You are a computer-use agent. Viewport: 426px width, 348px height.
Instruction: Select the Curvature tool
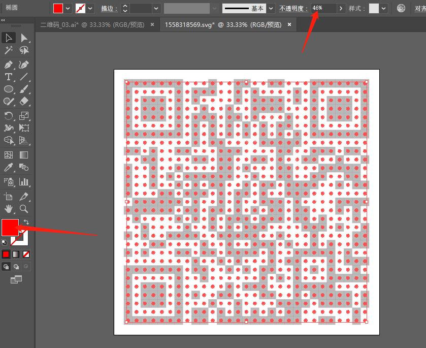click(24, 65)
